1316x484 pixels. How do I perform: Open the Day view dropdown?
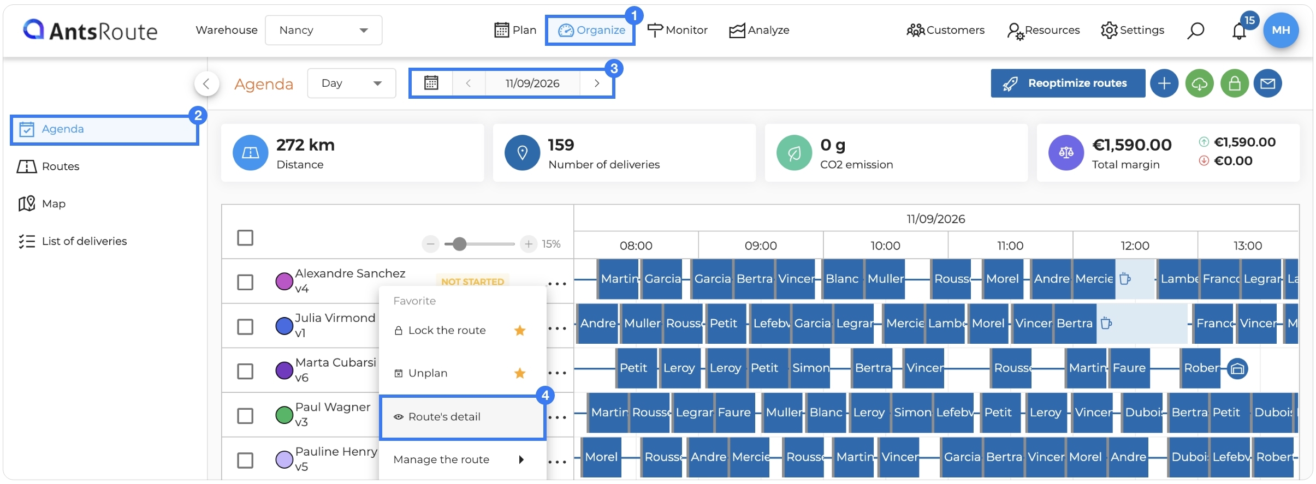[351, 83]
